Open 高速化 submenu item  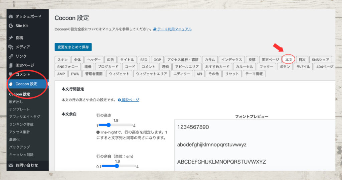click(x=14, y=140)
